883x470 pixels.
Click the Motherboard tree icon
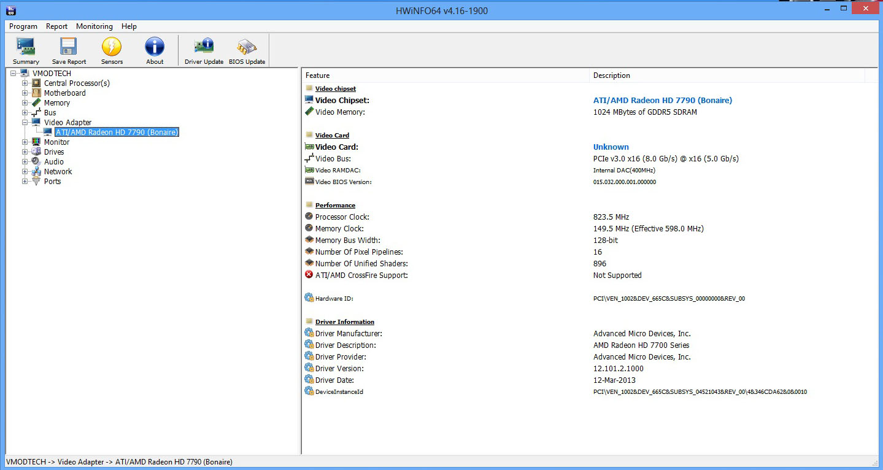point(37,93)
